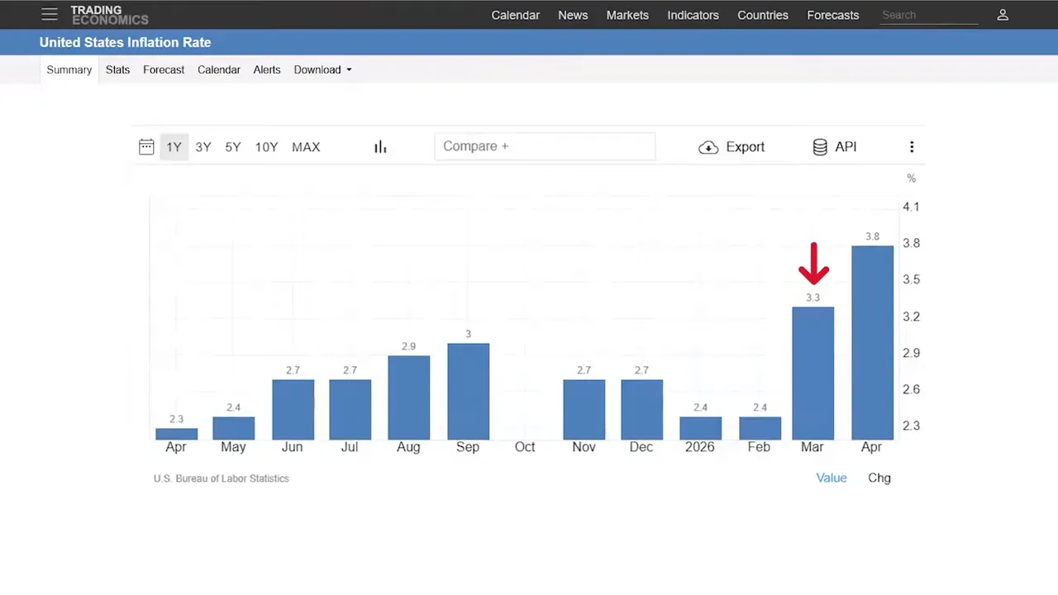
Task: Open Calendar in top navigation
Action: 516,15
